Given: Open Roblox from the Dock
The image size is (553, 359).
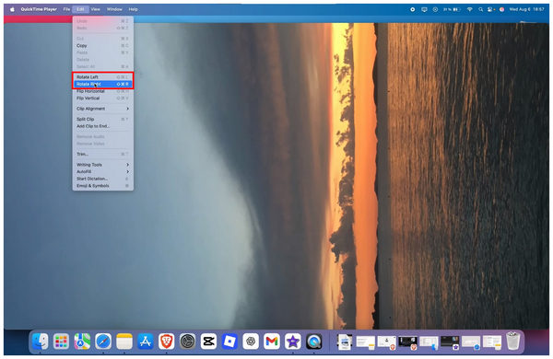Looking at the screenshot, I should click(x=229, y=342).
